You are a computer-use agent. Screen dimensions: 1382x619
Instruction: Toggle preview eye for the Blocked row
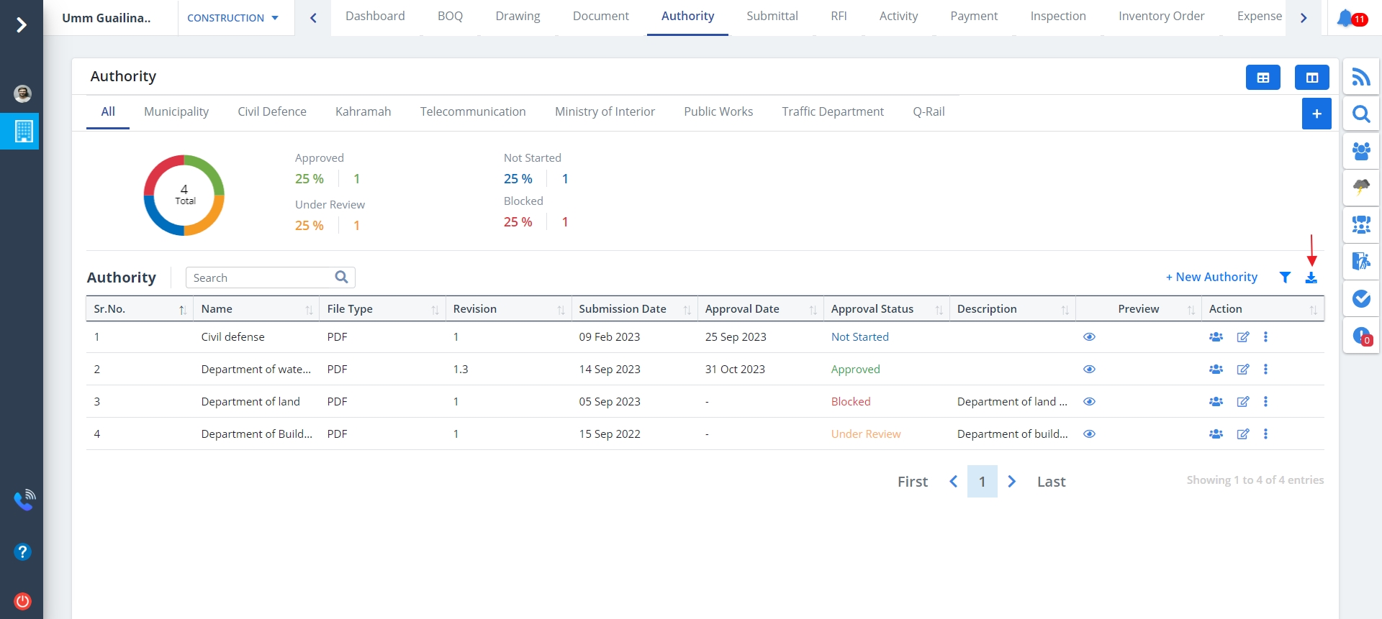(1089, 402)
